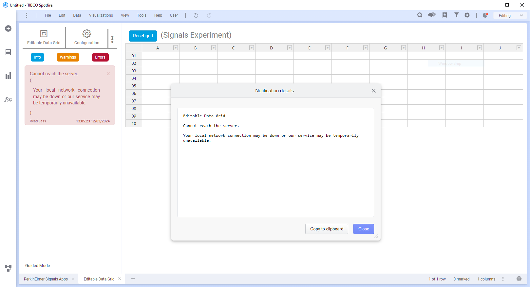530x287 pixels.
Task: Open the properties gear icon in toolbar
Action: click(x=467, y=15)
